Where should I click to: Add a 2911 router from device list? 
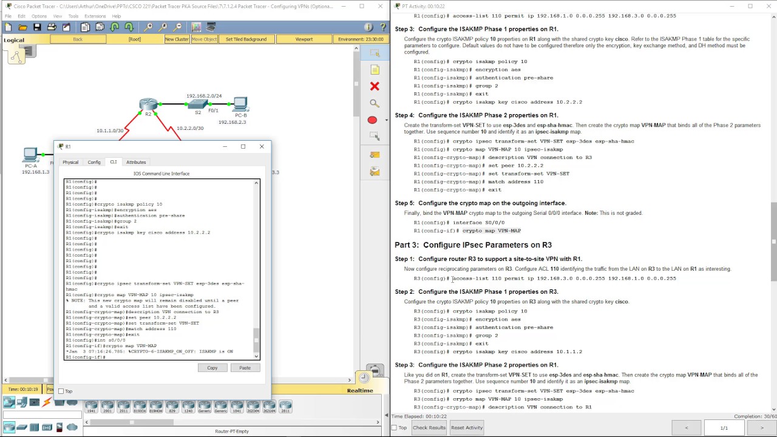(124, 406)
